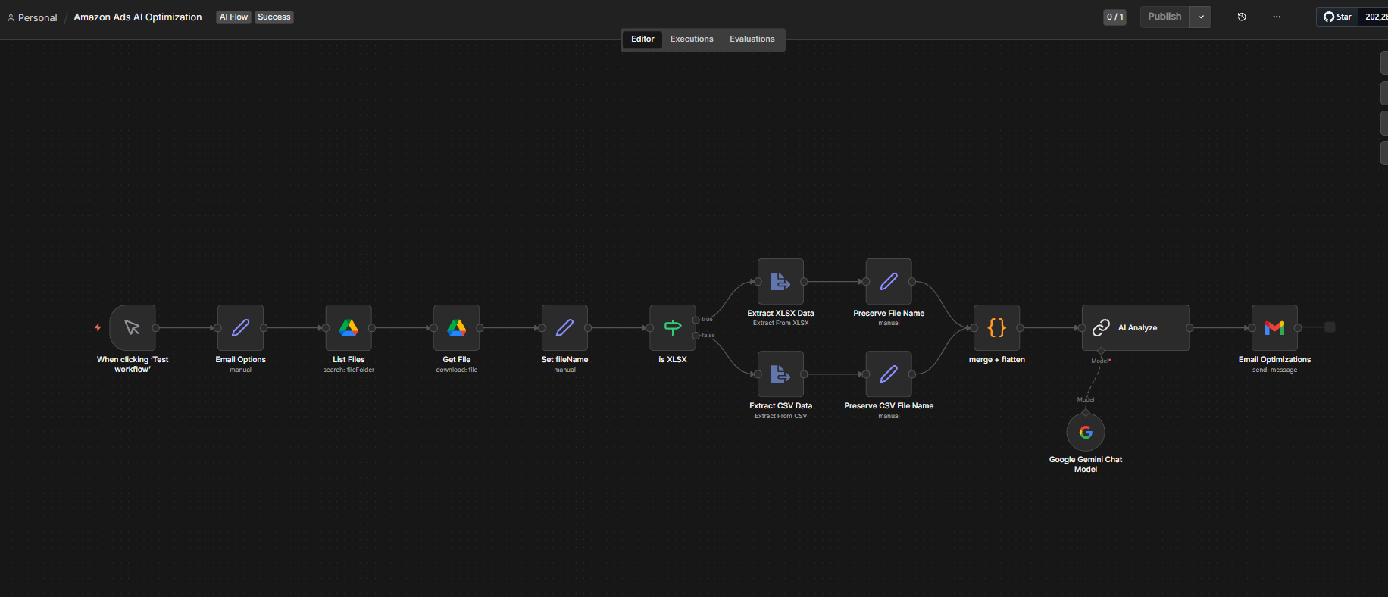Screen dimensions: 1388x597
Task: Click the 'send: message' subtitle text
Action: pos(1274,370)
